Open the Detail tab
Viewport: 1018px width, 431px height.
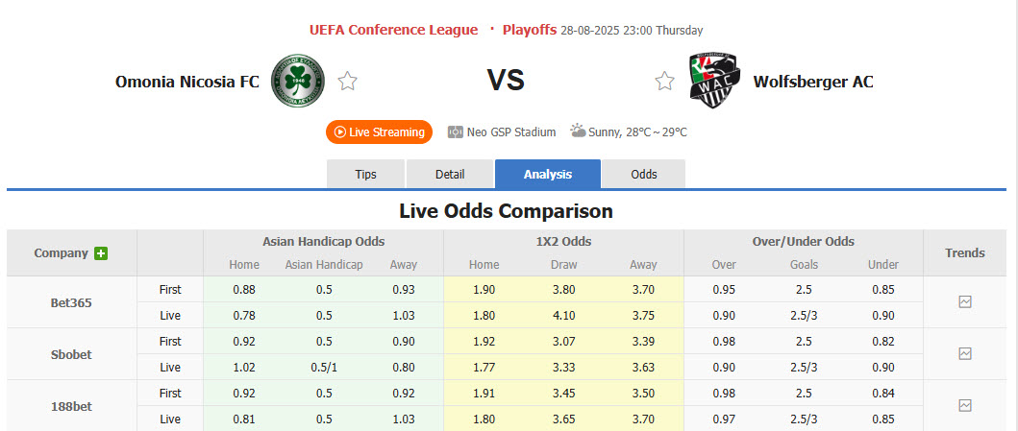[450, 174]
